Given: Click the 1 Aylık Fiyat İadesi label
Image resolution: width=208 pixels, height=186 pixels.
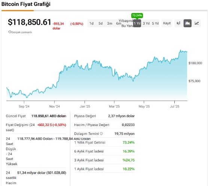Looking at the screenshot, I should 89,169.
